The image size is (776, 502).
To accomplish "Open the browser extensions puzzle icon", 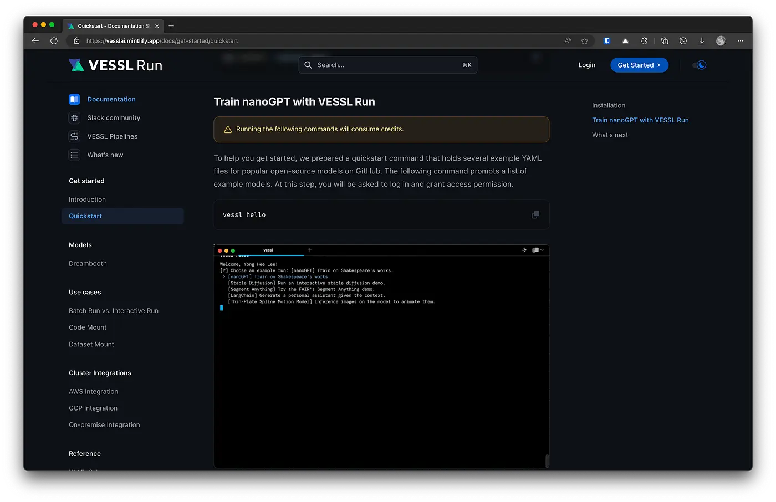I will pos(644,41).
